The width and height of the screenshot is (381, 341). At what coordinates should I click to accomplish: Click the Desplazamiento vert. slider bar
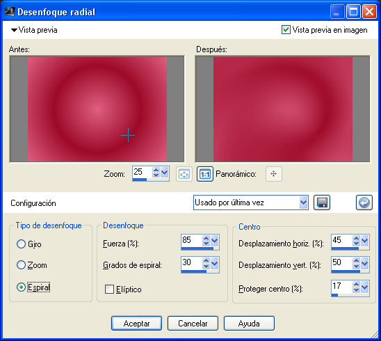[350, 271]
